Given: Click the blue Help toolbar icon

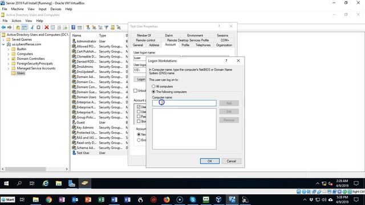Looking at the screenshot, I should tap(74, 27).
